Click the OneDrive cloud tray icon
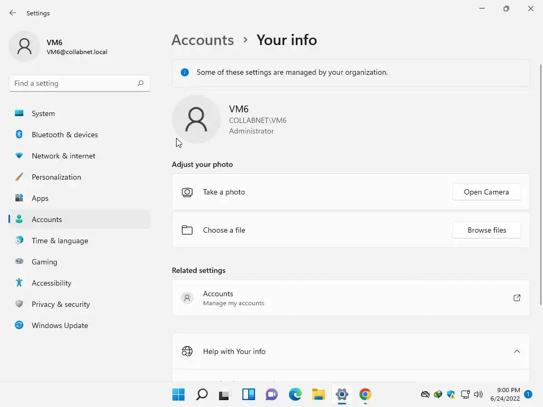Screen dimensions: 543x407 pyautogui.click(x=425, y=394)
